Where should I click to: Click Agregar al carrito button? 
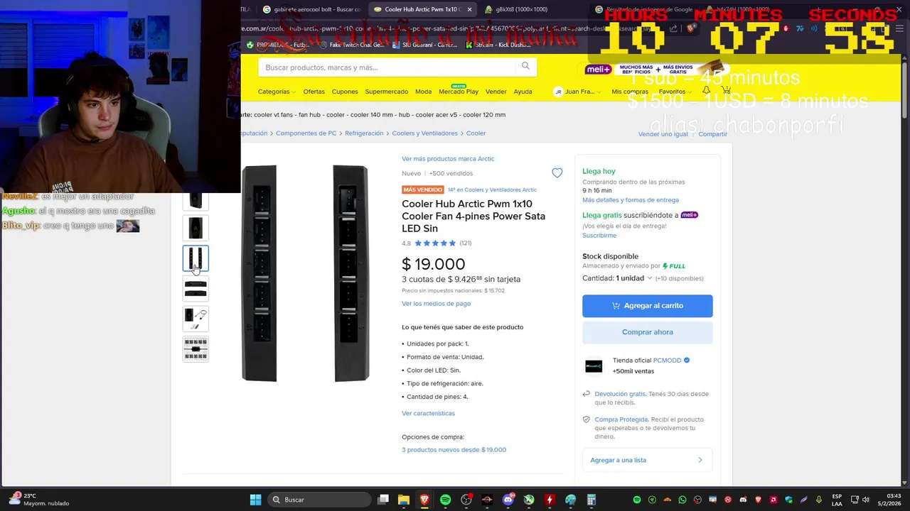[x=647, y=305]
